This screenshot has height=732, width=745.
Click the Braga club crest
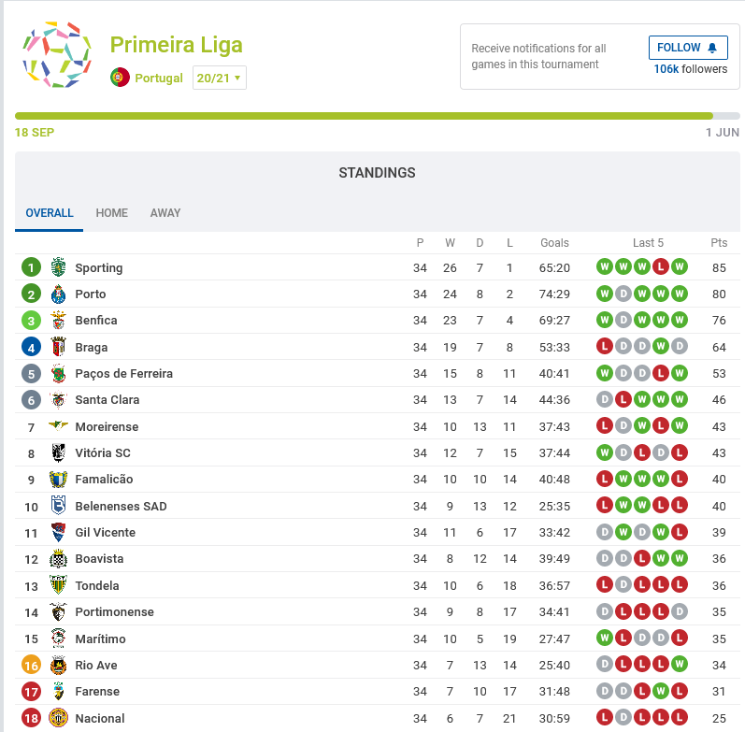tap(59, 347)
